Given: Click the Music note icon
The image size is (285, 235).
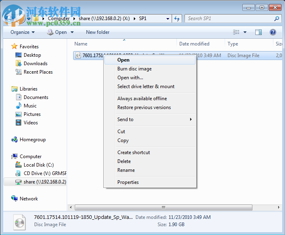Looking at the screenshot, I should [18, 106].
